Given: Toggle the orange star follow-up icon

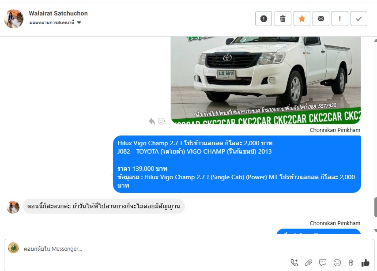Looking at the screenshot, I should point(302,19).
